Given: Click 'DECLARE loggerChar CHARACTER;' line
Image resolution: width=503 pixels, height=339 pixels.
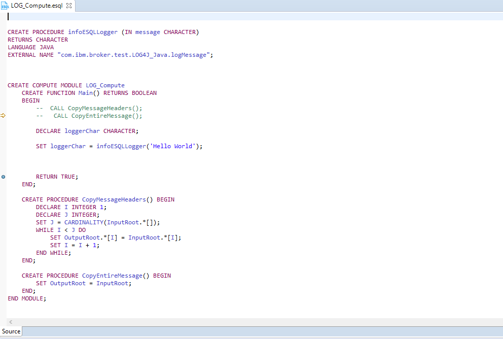Looking at the screenshot, I should 87,131.
